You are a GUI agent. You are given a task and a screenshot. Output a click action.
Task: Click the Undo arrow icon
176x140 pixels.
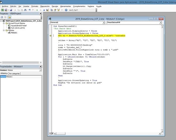[x=29, y=10]
